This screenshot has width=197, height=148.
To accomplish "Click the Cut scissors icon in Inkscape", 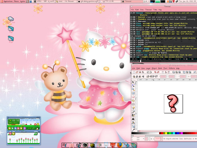I will coord(166,72).
